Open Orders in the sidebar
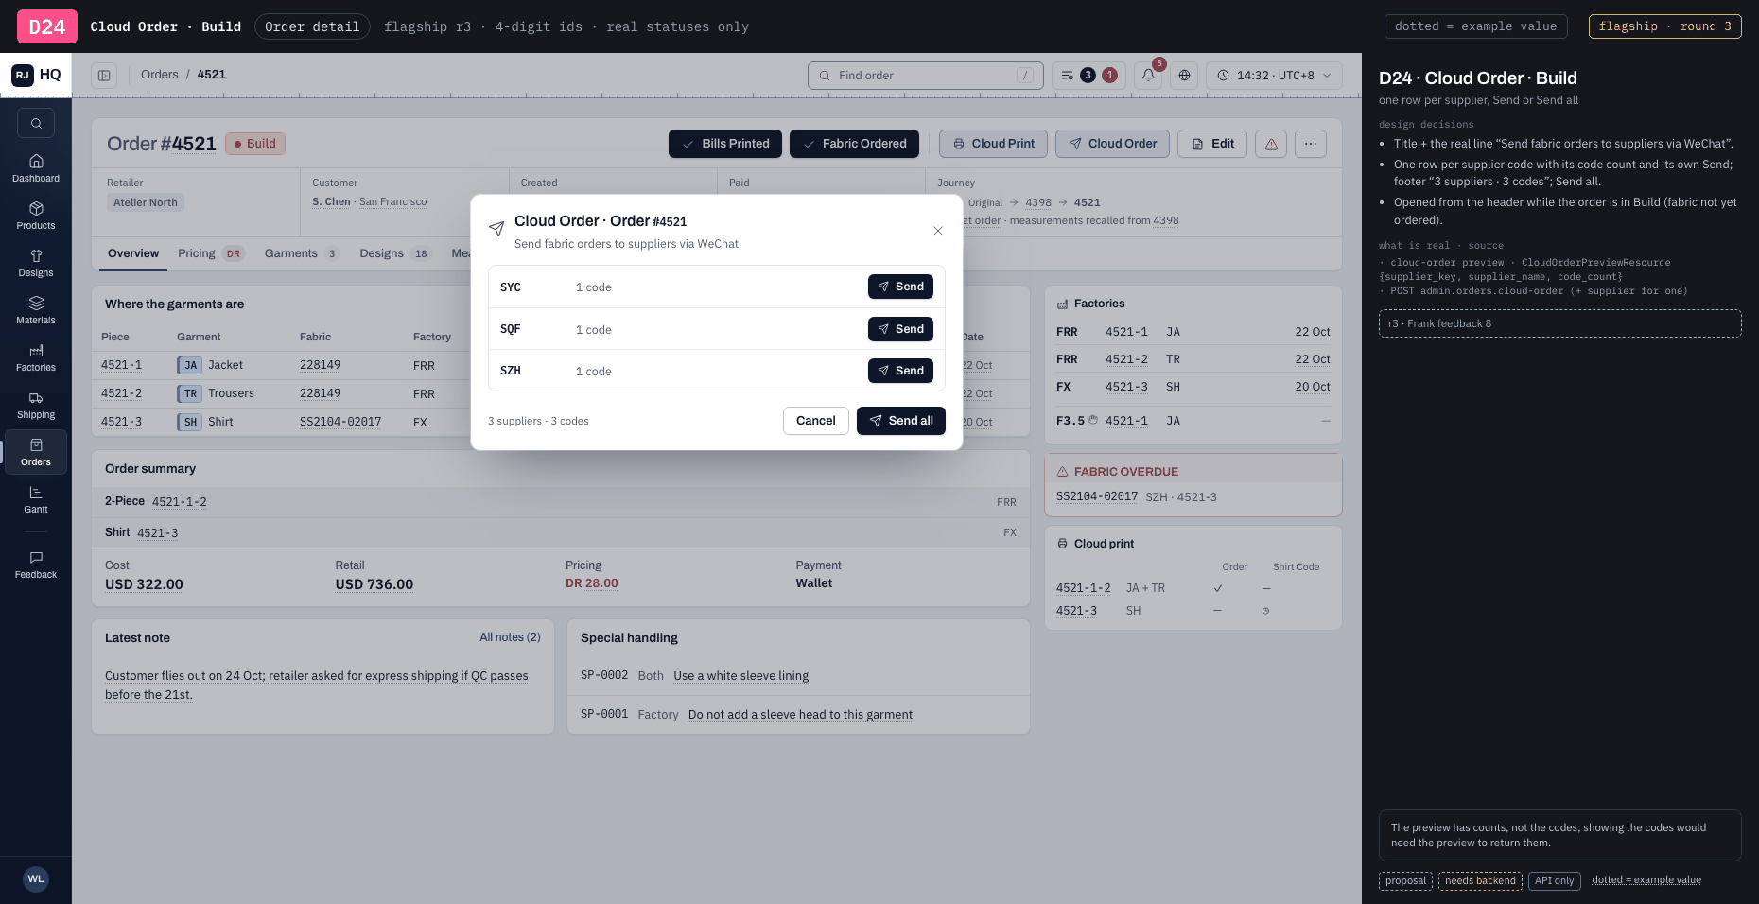 (36, 452)
